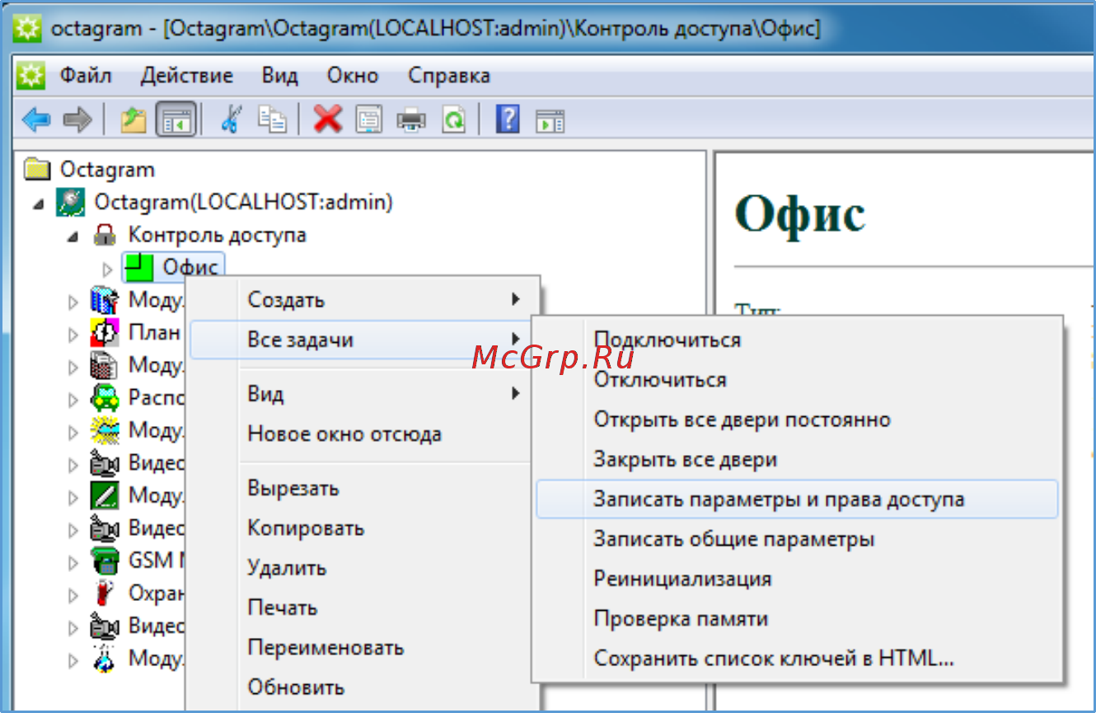Refresh with the green-arrow page icon
Viewport: 1096px width, 713px height.
click(x=452, y=120)
